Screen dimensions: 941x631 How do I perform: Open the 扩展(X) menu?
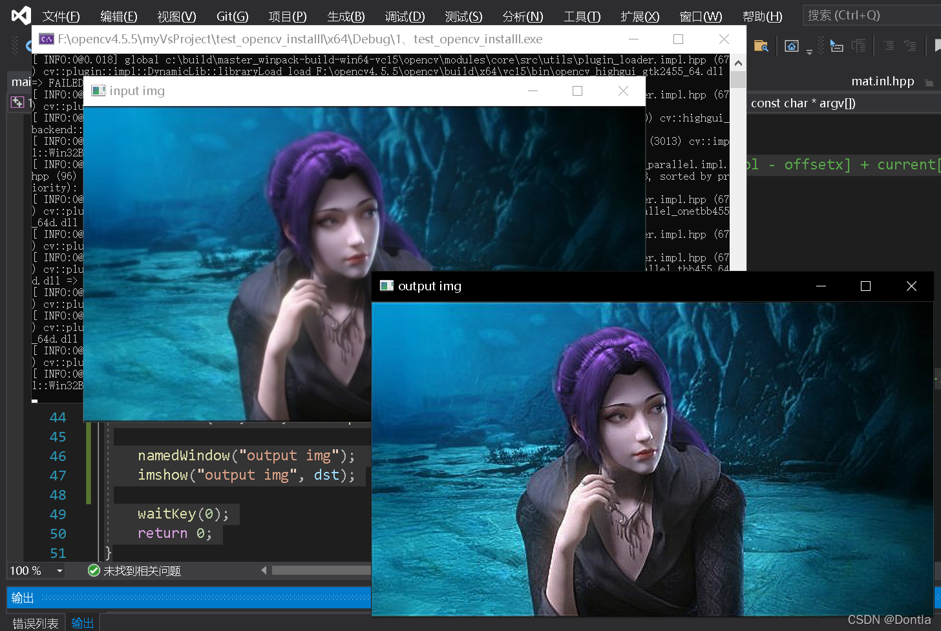click(640, 17)
